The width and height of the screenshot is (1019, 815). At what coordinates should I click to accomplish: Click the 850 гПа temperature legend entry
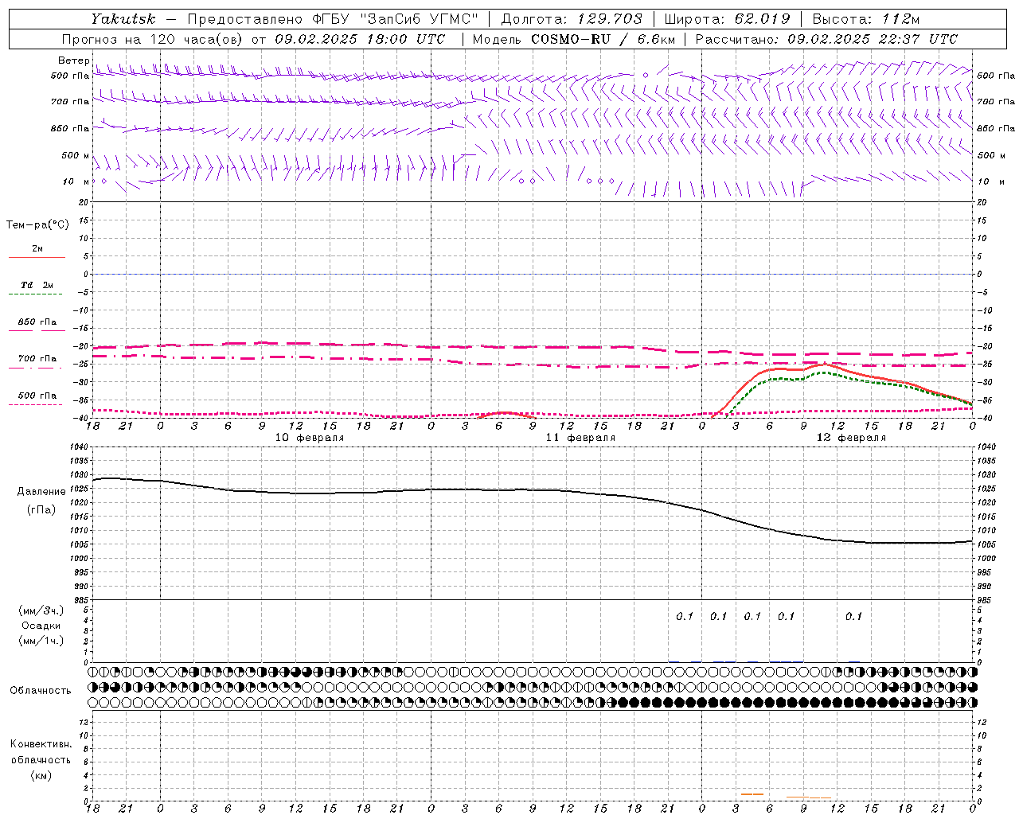[37, 322]
